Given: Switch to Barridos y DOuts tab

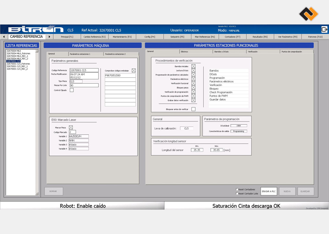Looking at the screenshot, I should 229,51.
